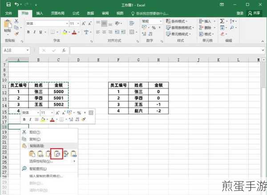
Task: Switch to the 页面布局 ribbon tab
Action: pos(57,13)
